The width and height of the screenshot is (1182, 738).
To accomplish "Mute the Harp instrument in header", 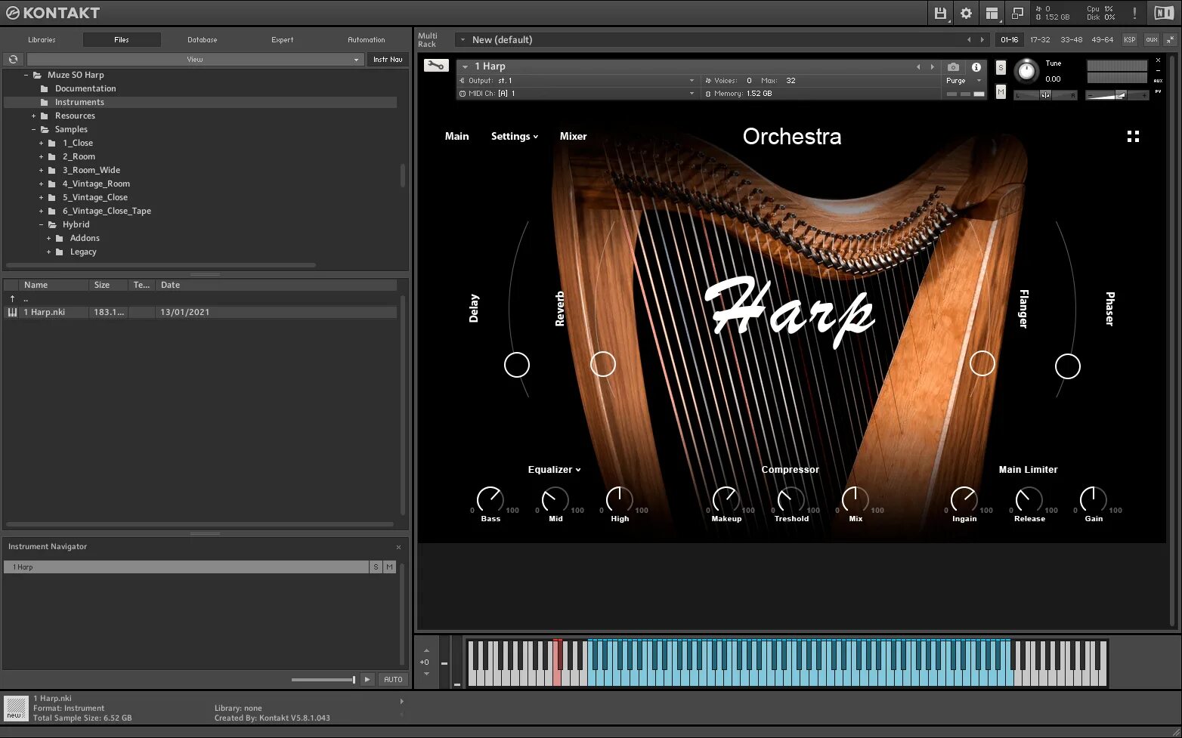I will (1001, 91).
